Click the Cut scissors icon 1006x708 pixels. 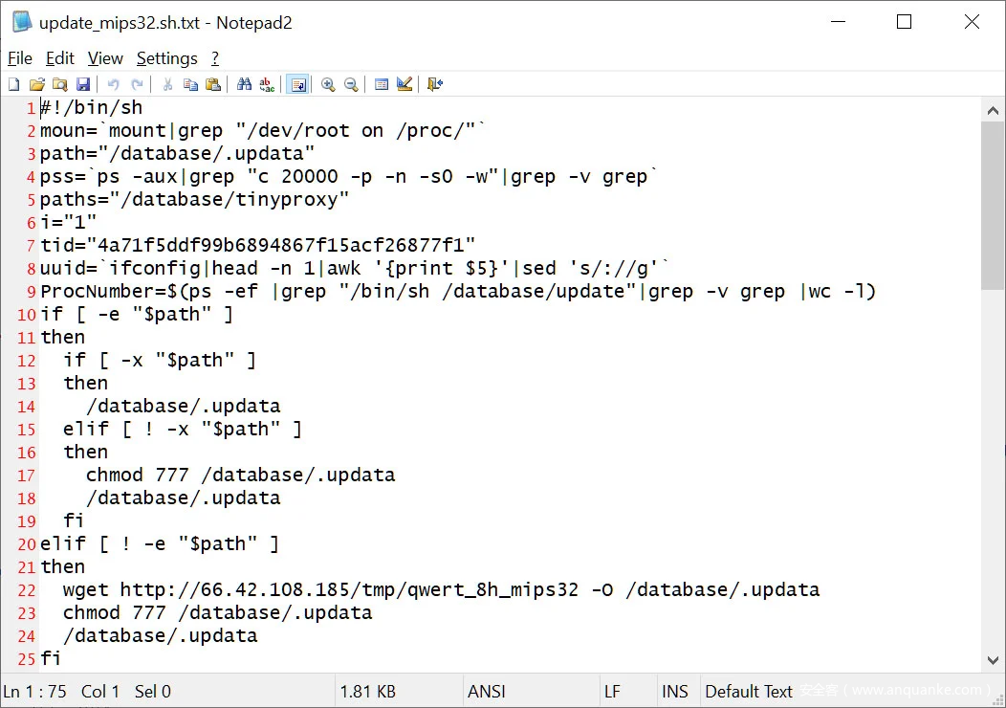167,84
